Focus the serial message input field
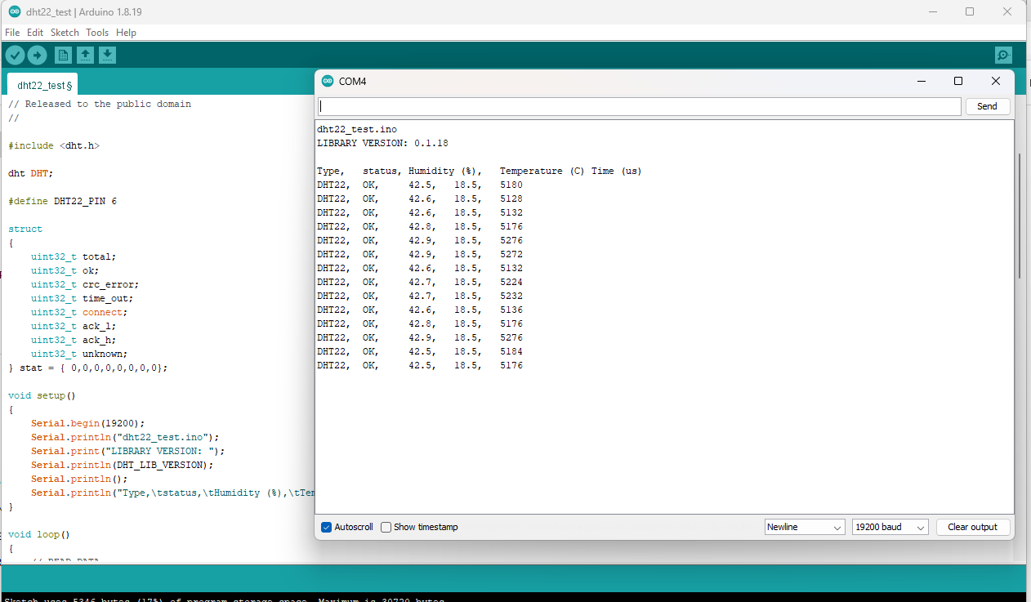 point(639,106)
